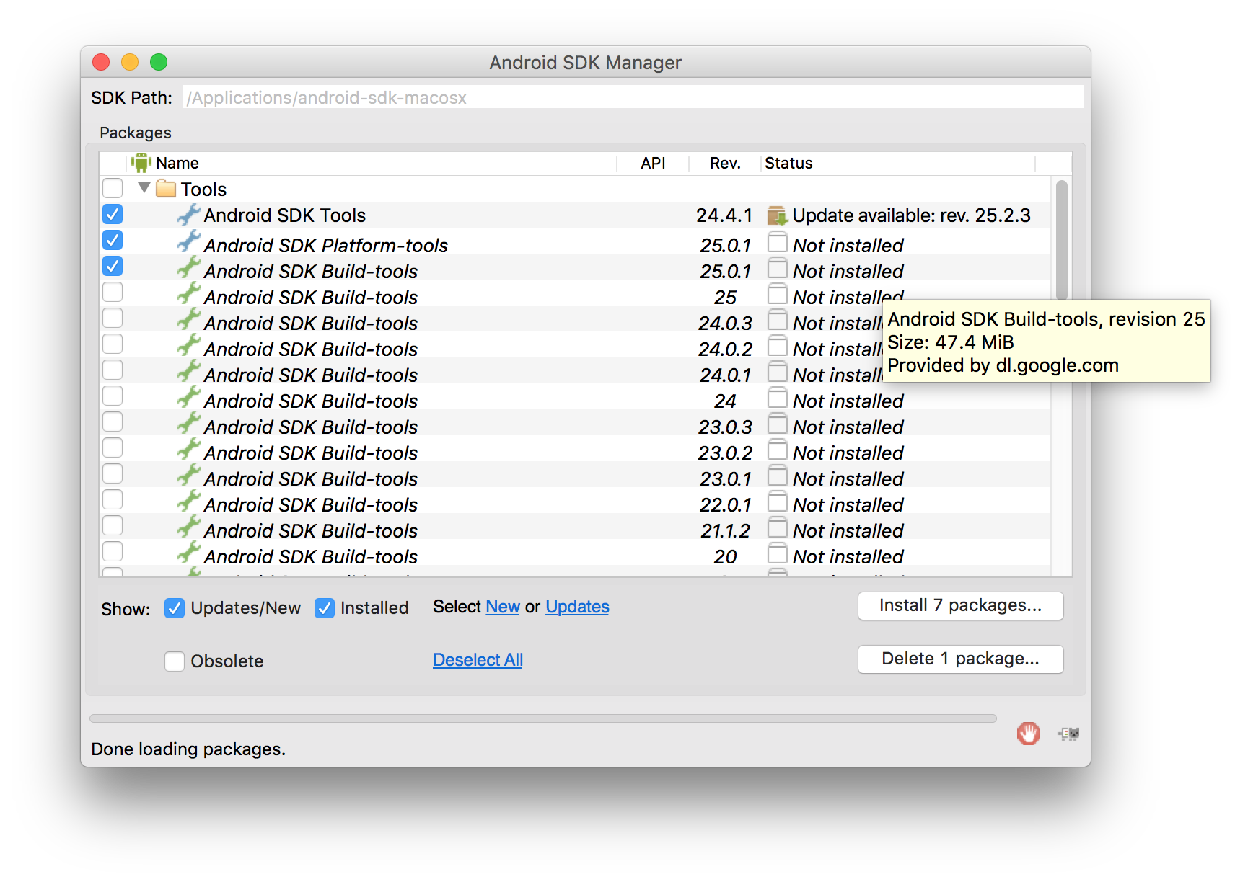Click not-installed status icon for rev 24
Viewport: 1235px width, 882px height.
(x=777, y=398)
